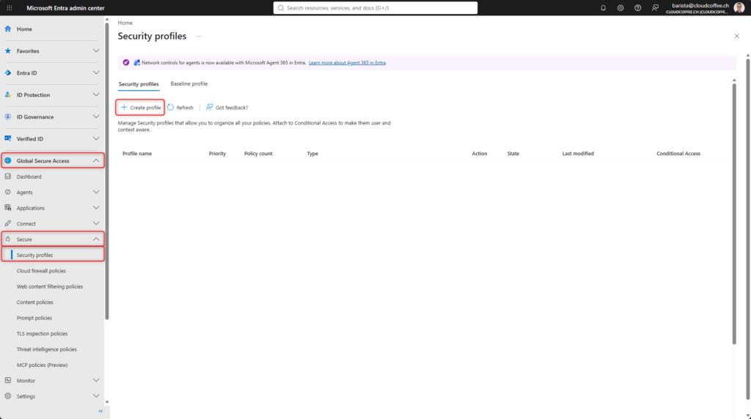This screenshot has height=419, width=751.
Task: Click the search magnifier icon
Action: [281, 7]
